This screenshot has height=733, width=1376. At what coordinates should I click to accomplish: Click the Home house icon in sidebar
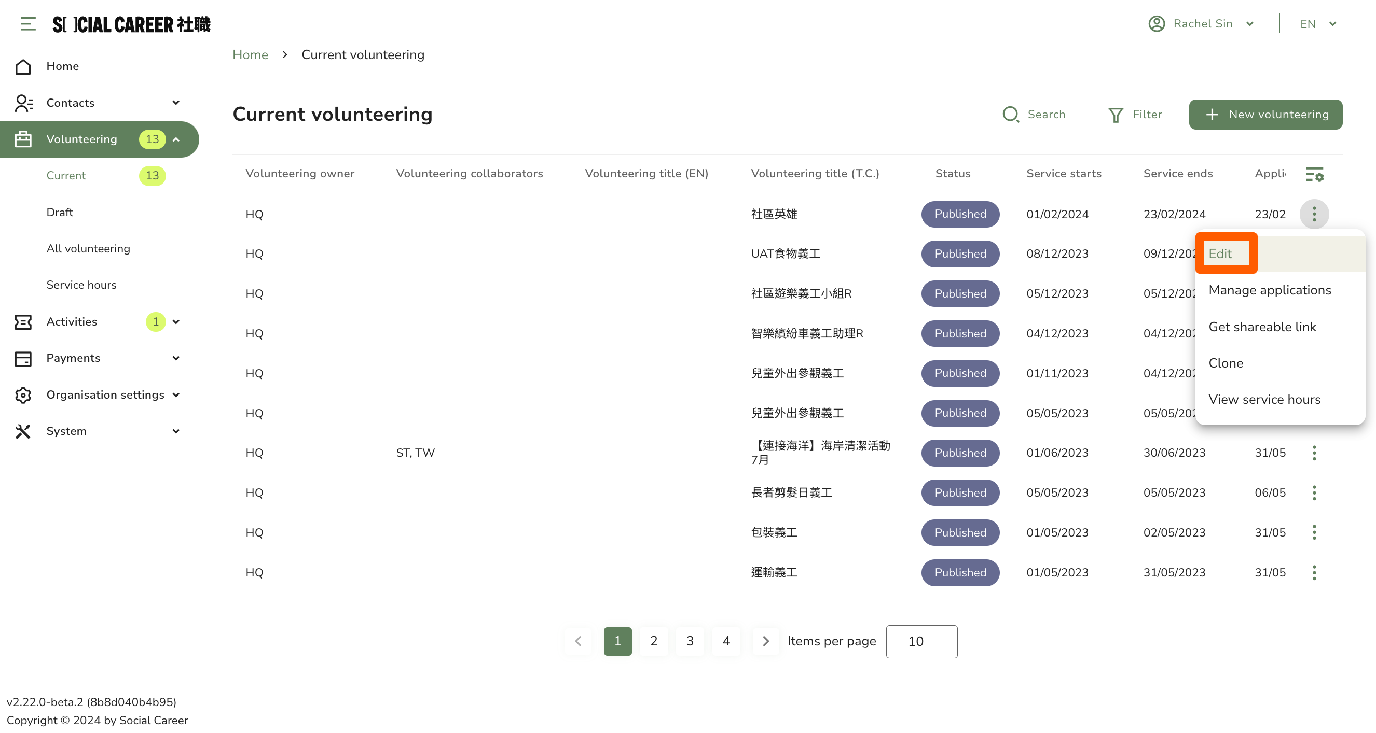click(x=23, y=67)
